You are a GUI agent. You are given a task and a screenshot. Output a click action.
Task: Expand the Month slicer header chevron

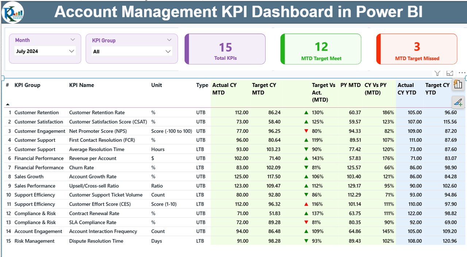coord(72,40)
